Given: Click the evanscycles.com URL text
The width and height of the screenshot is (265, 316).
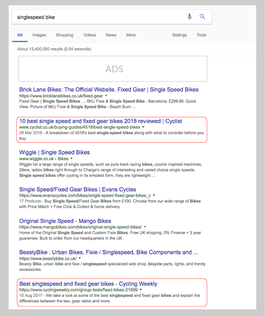Looking at the screenshot, I should pyautogui.click(x=85, y=196).
